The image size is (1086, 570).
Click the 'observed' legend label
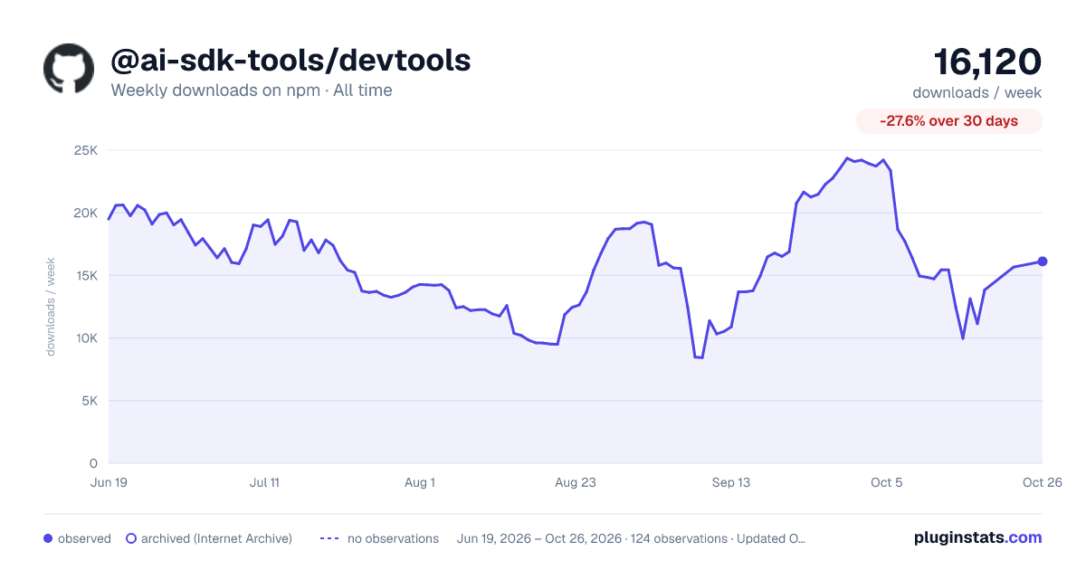point(84,538)
